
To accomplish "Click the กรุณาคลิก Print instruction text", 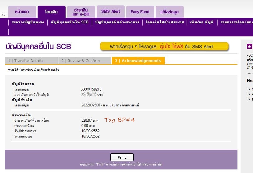I will [121, 164].
